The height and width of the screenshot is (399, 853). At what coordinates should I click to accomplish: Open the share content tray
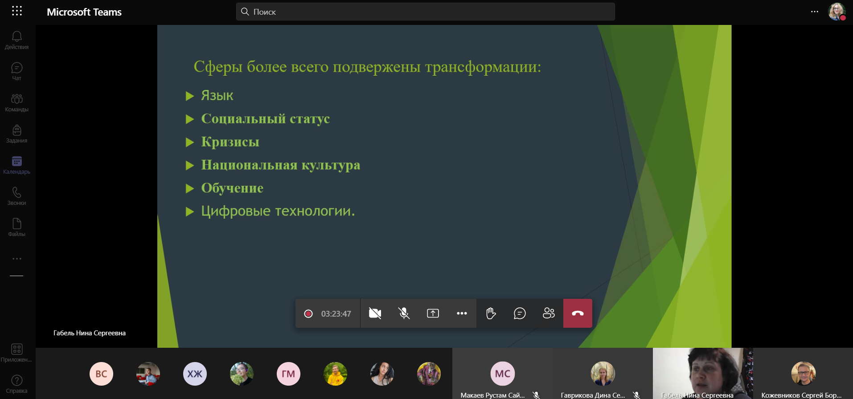433,313
